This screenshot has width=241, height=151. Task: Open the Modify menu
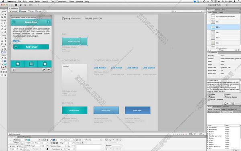click(x=45, y=1)
